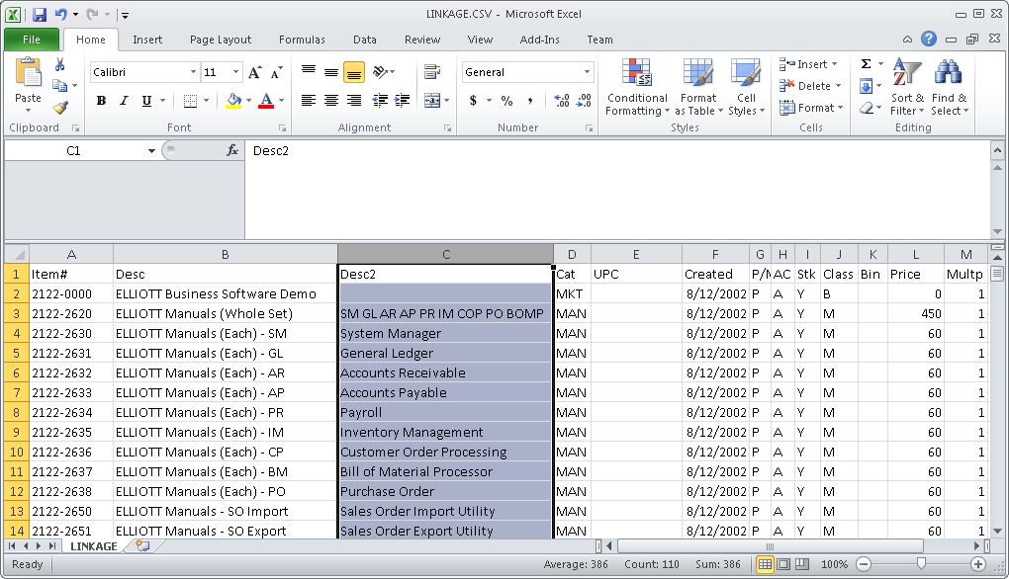
Task: Click AutoSum sigma icon
Action: coord(867,63)
